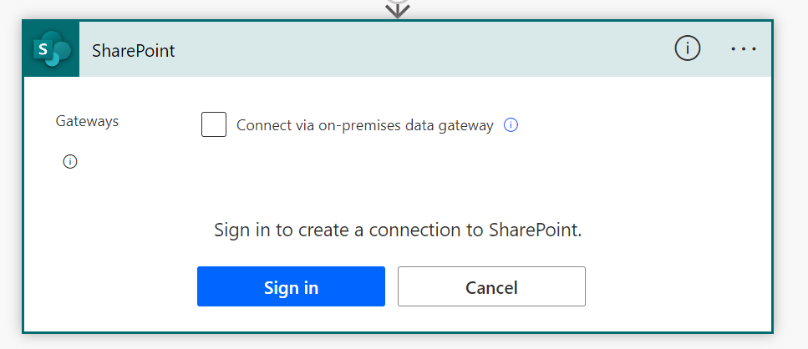This screenshot has width=808, height=349.
Task: Click the SharePoint logo icon
Action: (x=51, y=49)
